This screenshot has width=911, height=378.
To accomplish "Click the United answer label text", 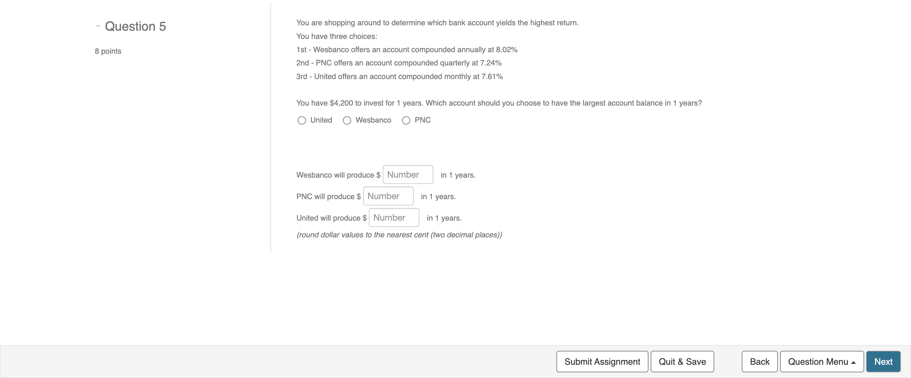I will pyautogui.click(x=320, y=120).
